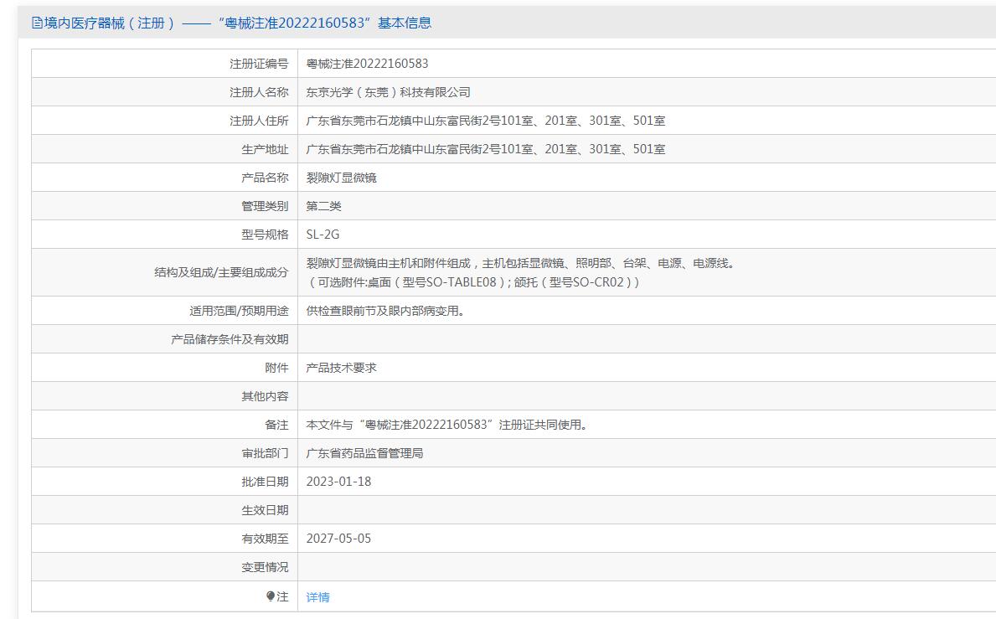996x619 pixels.
Task: Open the 详情 link in the last row
Action: coord(318,597)
